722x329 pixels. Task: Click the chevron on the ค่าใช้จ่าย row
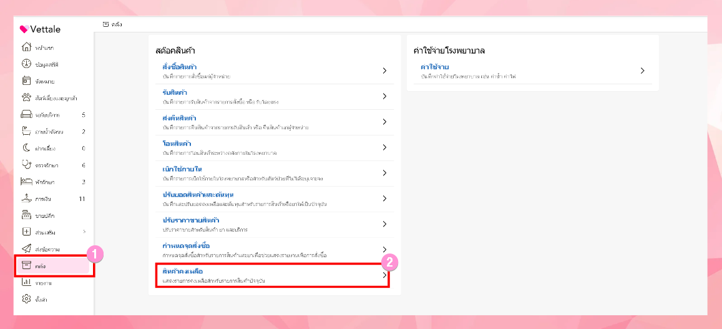pyautogui.click(x=642, y=71)
